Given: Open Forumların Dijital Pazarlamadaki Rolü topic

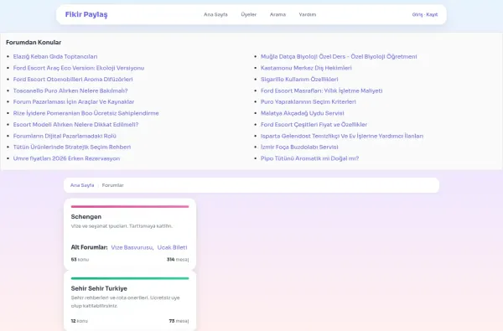Looking at the screenshot, I should click(65, 136).
